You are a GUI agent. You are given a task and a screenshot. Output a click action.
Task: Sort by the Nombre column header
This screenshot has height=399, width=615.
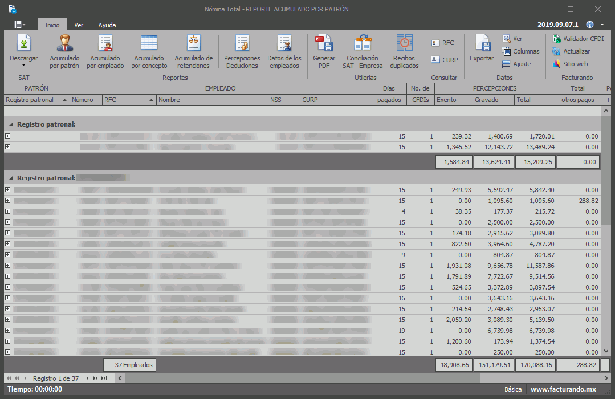click(212, 100)
